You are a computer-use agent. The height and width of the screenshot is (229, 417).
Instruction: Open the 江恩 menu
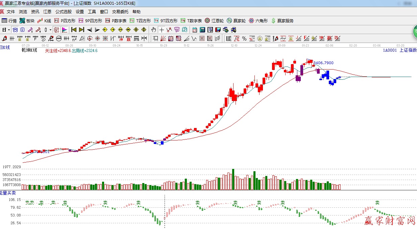[x=47, y=12]
